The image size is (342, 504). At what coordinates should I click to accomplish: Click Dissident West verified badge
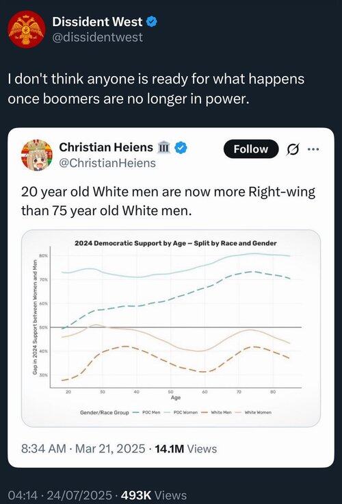152,21
